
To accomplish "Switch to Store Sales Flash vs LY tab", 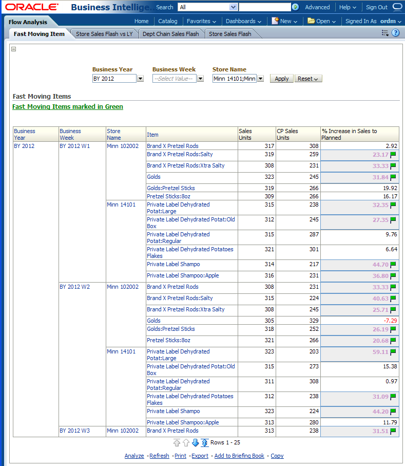I will 104,34.
